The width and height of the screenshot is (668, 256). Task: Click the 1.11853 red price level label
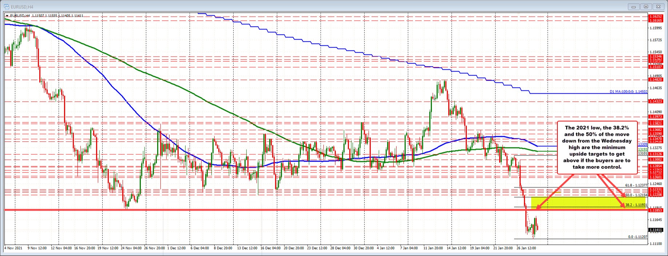(656, 210)
